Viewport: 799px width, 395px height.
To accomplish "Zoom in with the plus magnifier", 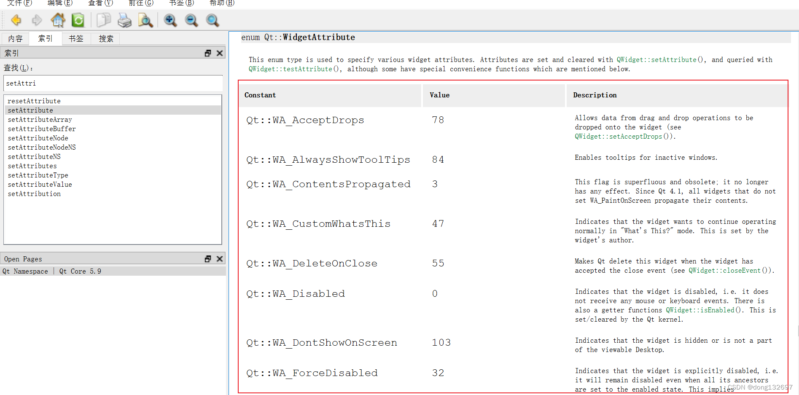I will [170, 20].
